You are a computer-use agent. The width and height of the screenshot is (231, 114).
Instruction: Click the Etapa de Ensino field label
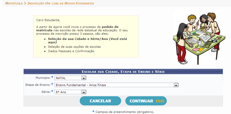click(38, 85)
